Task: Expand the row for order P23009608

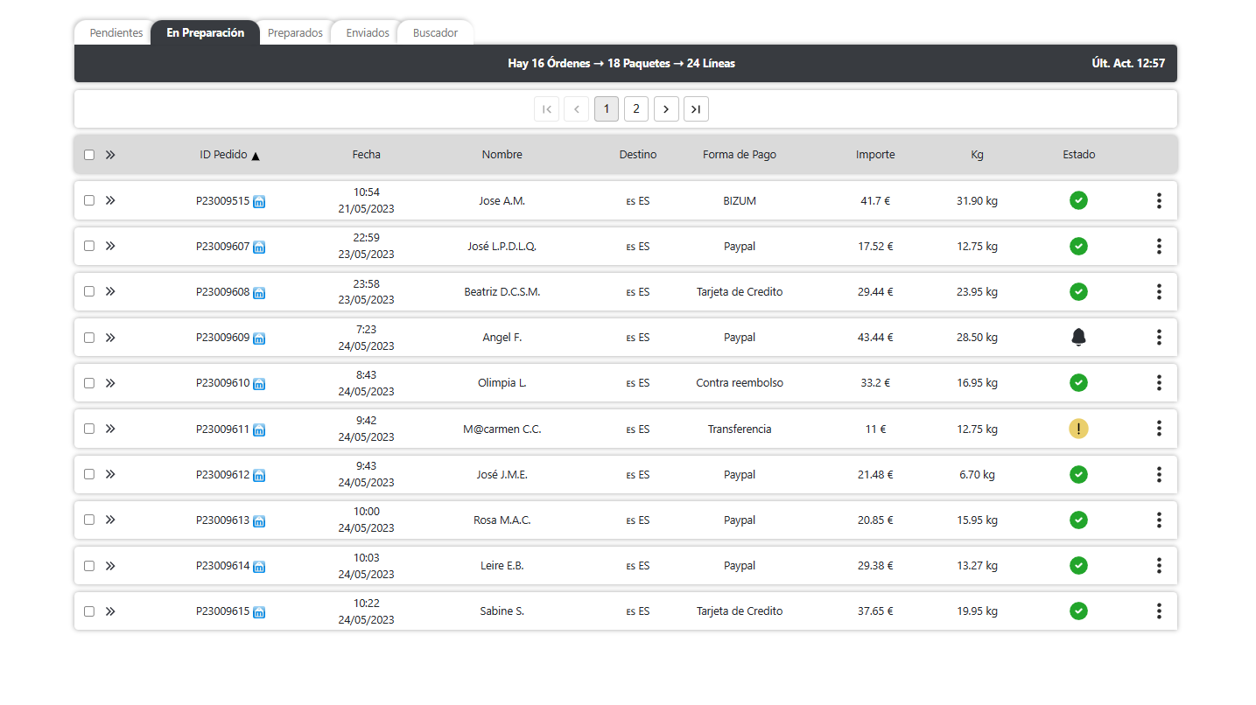Action: click(110, 291)
